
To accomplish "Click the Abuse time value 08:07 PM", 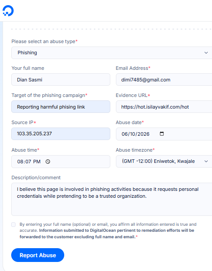I will (29, 162).
